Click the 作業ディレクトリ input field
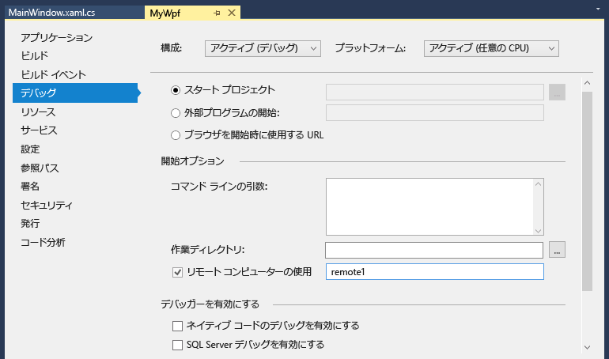 click(434, 251)
